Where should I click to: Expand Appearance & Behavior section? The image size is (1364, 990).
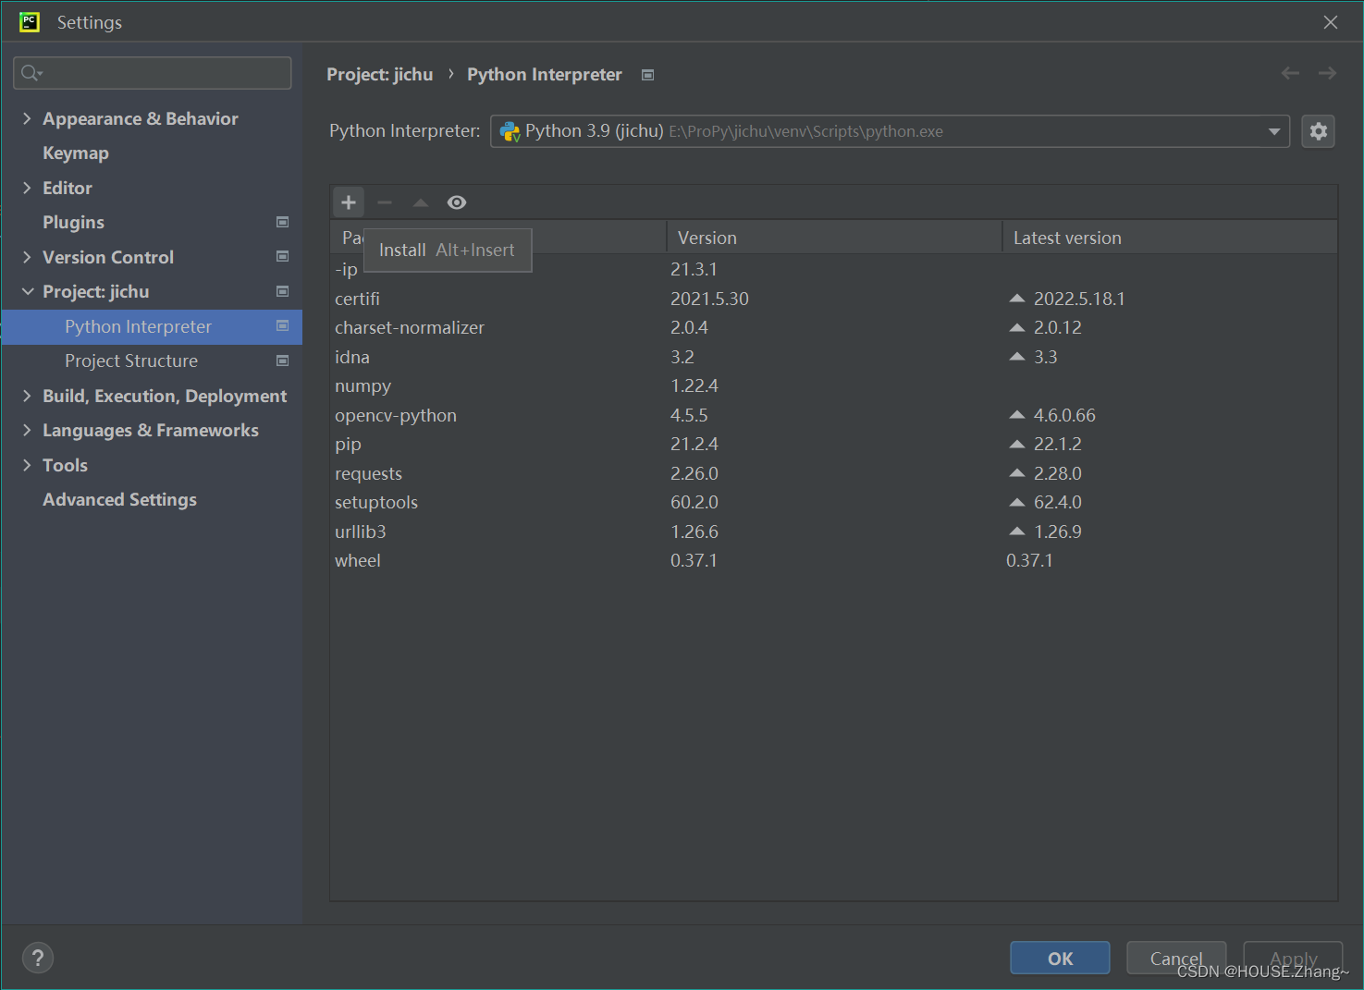pos(27,118)
